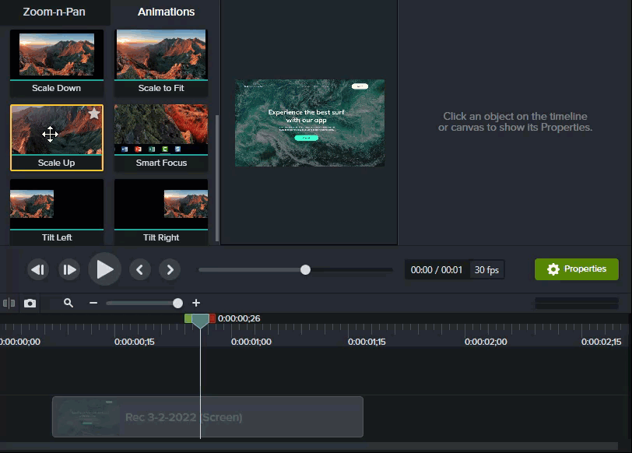The height and width of the screenshot is (453, 632).
Task: Open the Properties panel
Action: [577, 269]
